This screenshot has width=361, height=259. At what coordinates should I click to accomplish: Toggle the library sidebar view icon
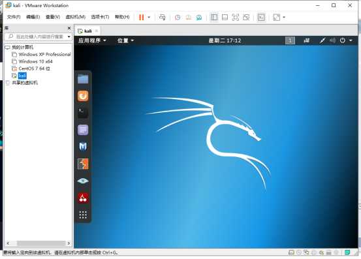(x=214, y=17)
